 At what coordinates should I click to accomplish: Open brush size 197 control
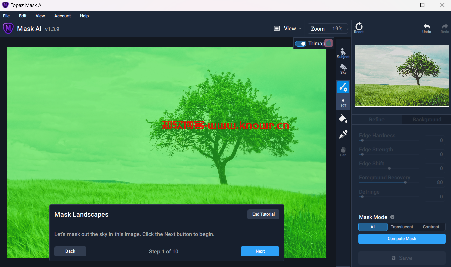tap(343, 103)
